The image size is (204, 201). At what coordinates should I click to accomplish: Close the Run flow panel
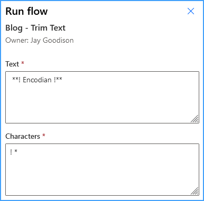tap(191, 11)
